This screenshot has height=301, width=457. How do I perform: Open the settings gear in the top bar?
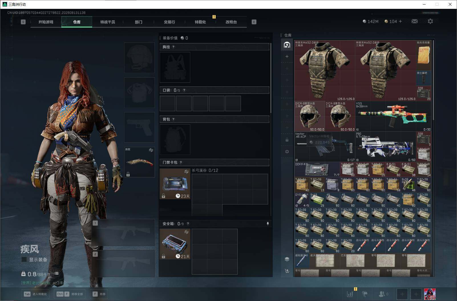[x=430, y=21]
